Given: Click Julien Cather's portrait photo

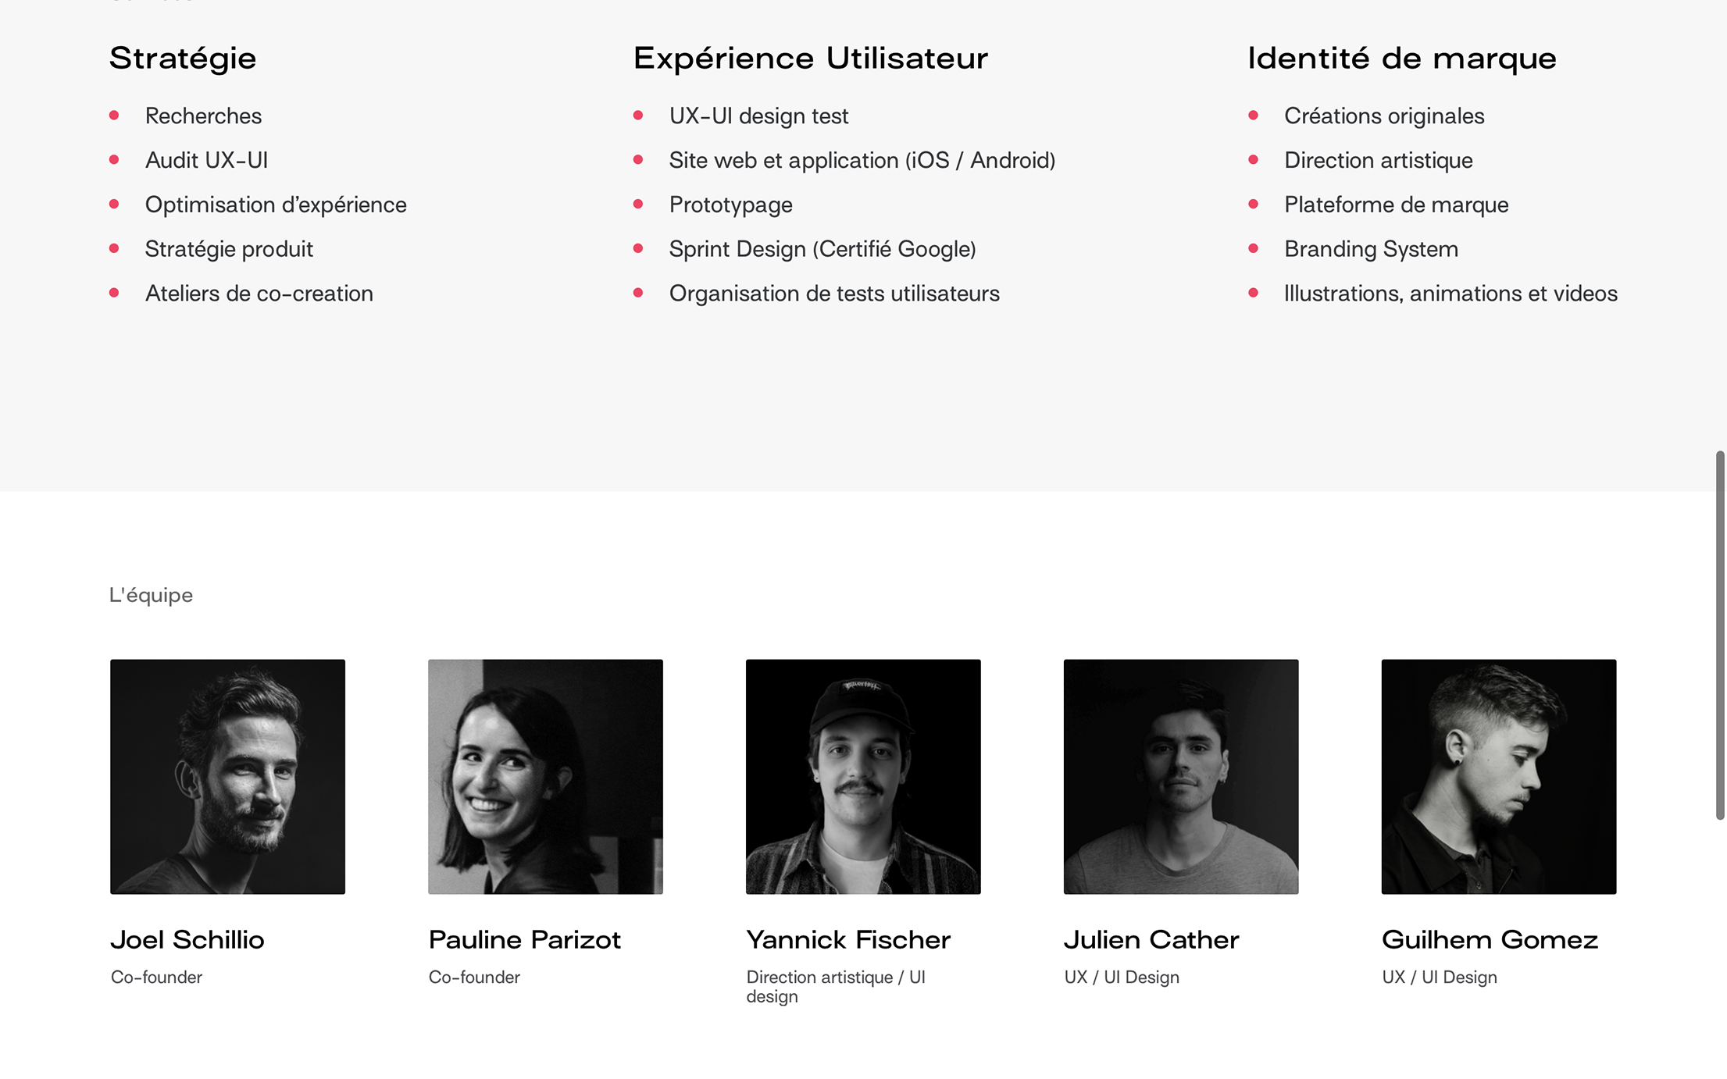Looking at the screenshot, I should [1180, 776].
